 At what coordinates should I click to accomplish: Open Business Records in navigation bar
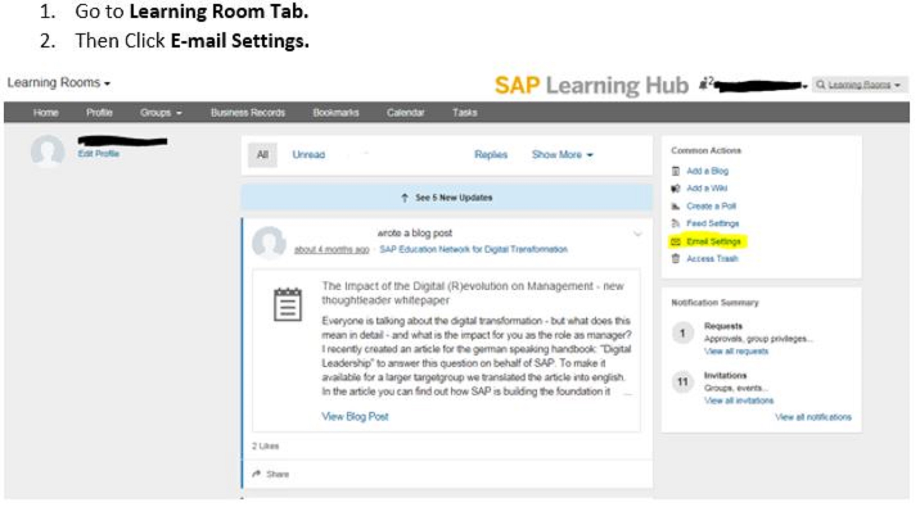point(248,113)
